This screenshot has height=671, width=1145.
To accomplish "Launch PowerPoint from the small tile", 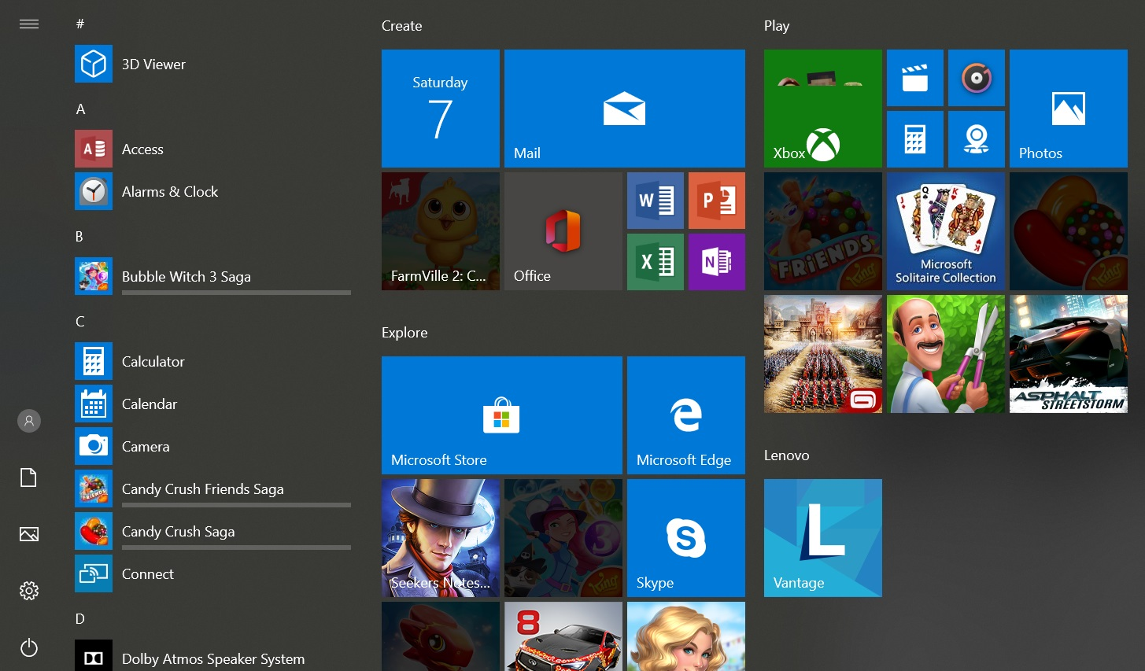I will [x=717, y=201].
